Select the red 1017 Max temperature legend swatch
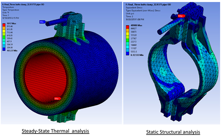This screenshot has width=222, height=137. 4,25
